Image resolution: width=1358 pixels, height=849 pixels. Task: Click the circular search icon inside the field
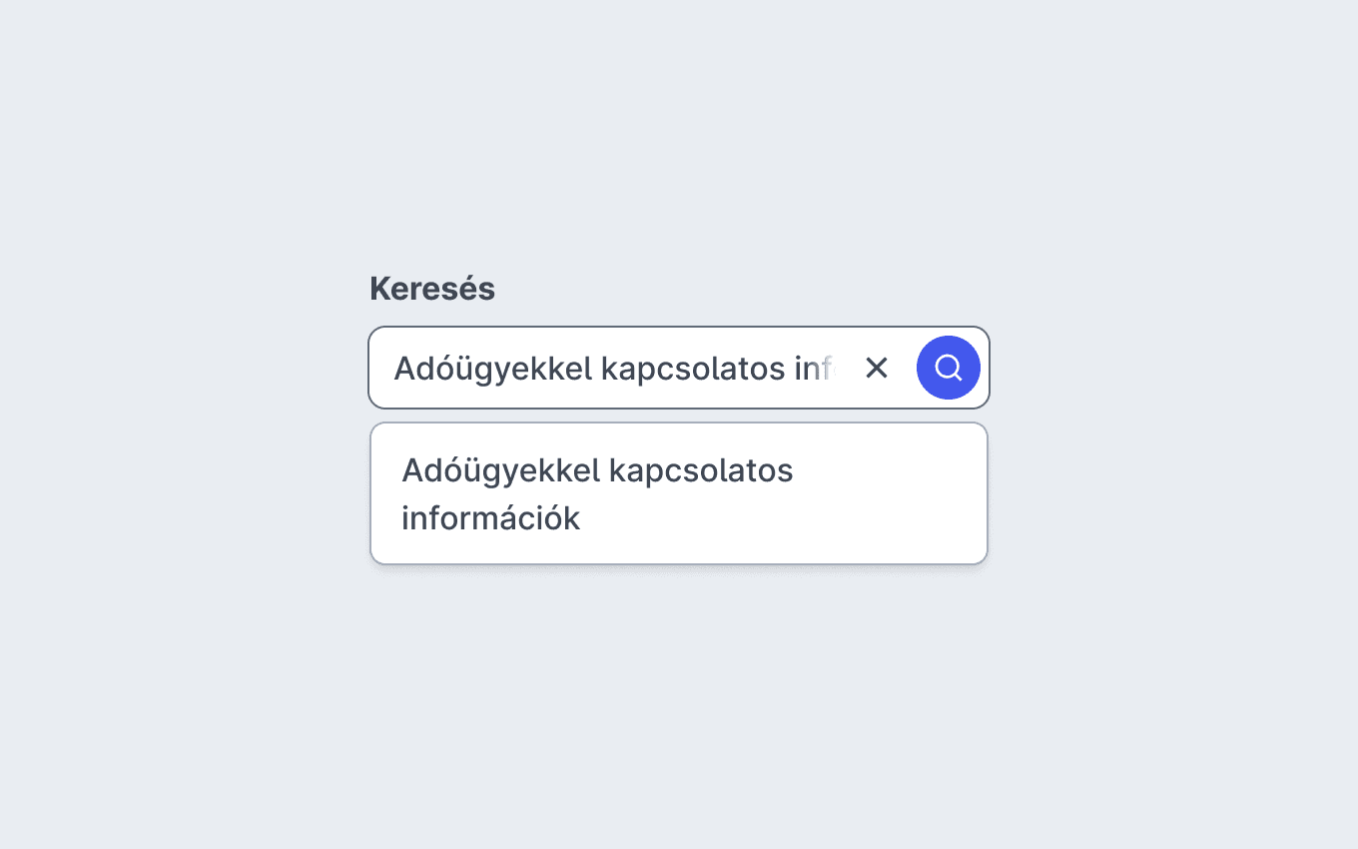tap(949, 368)
